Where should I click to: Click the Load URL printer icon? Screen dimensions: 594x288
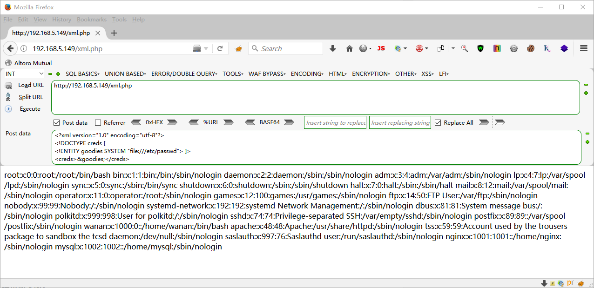pyautogui.click(x=8, y=86)
